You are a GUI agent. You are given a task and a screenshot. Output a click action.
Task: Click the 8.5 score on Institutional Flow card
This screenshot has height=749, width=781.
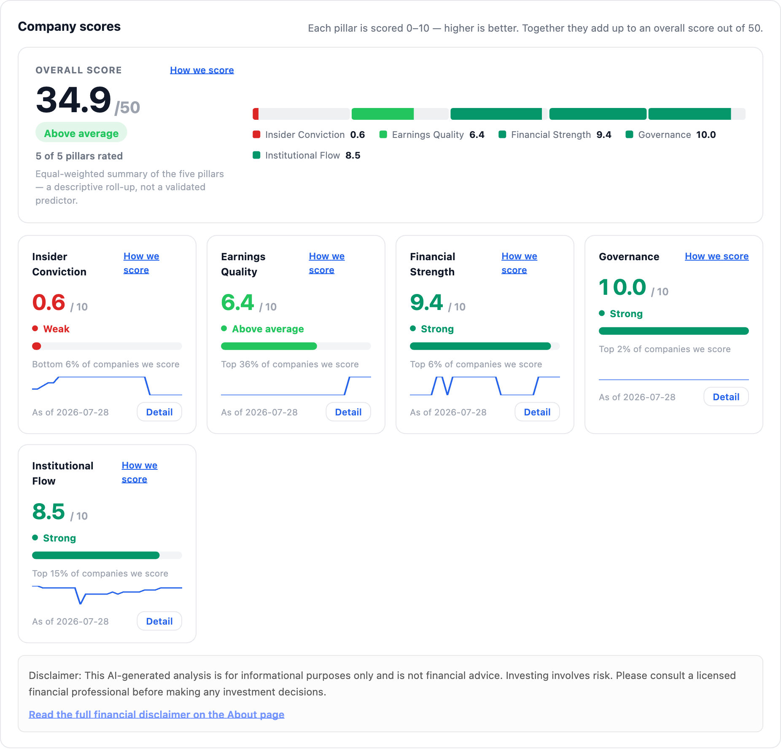[x=49, y=512]
